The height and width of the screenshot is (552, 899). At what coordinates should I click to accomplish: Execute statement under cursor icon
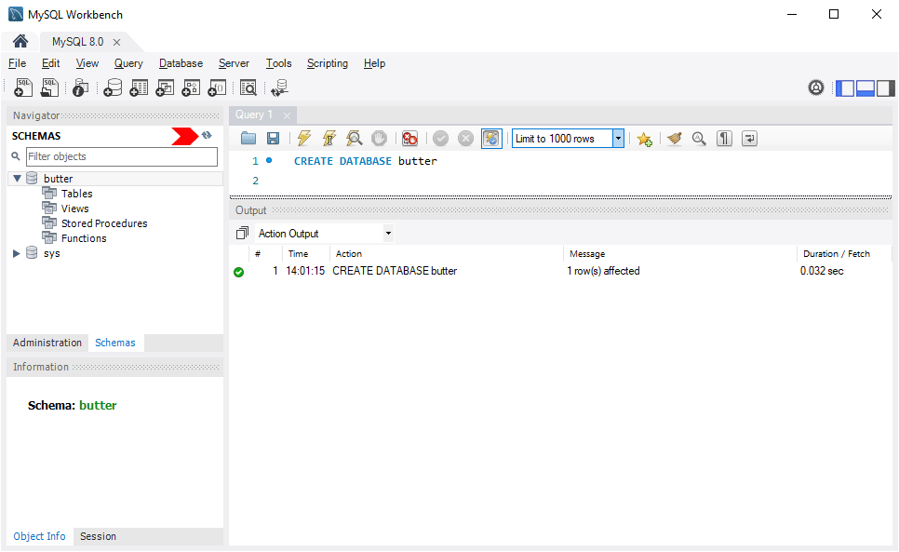329,138
